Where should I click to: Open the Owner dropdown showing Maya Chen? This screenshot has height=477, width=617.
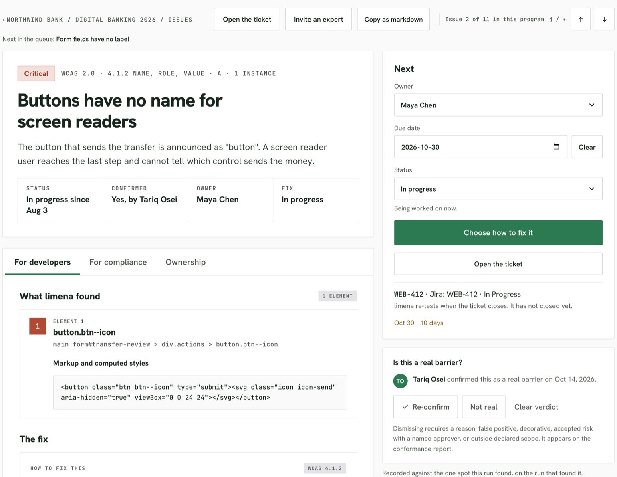pyautogui.click(x=498, y=105)
